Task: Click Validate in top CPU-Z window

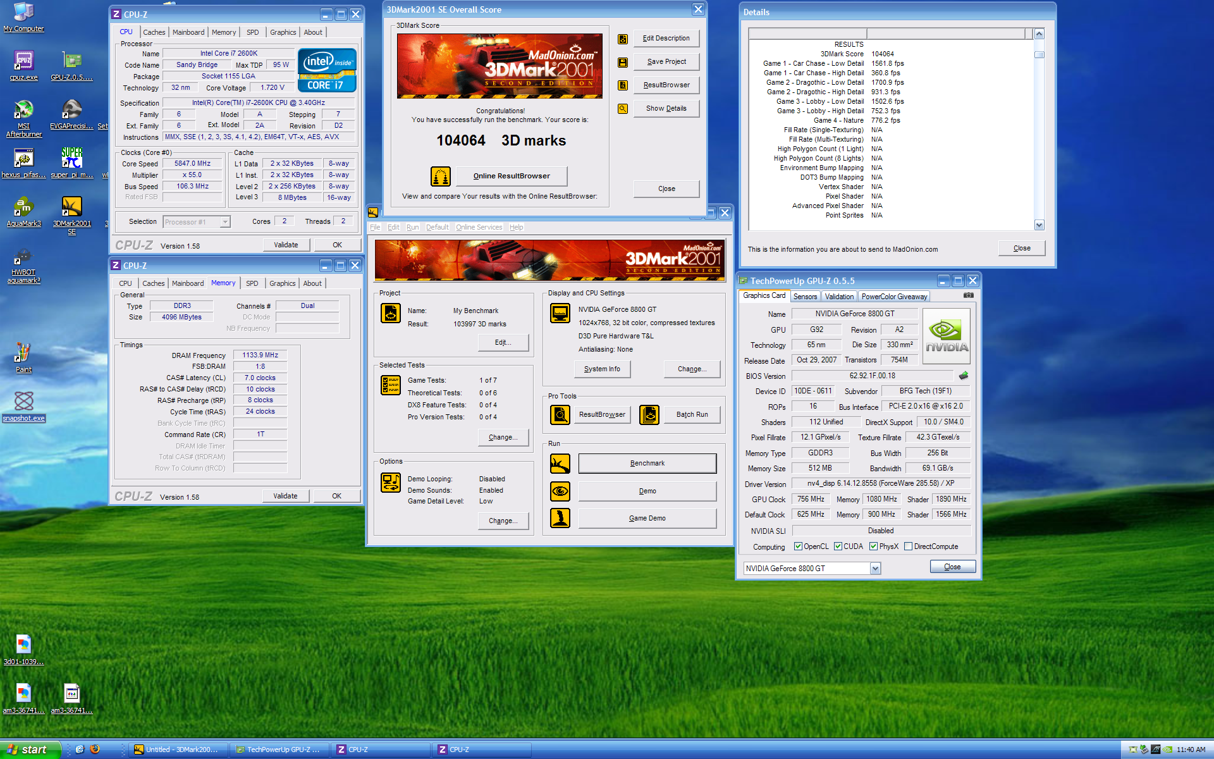Action: 286,245
